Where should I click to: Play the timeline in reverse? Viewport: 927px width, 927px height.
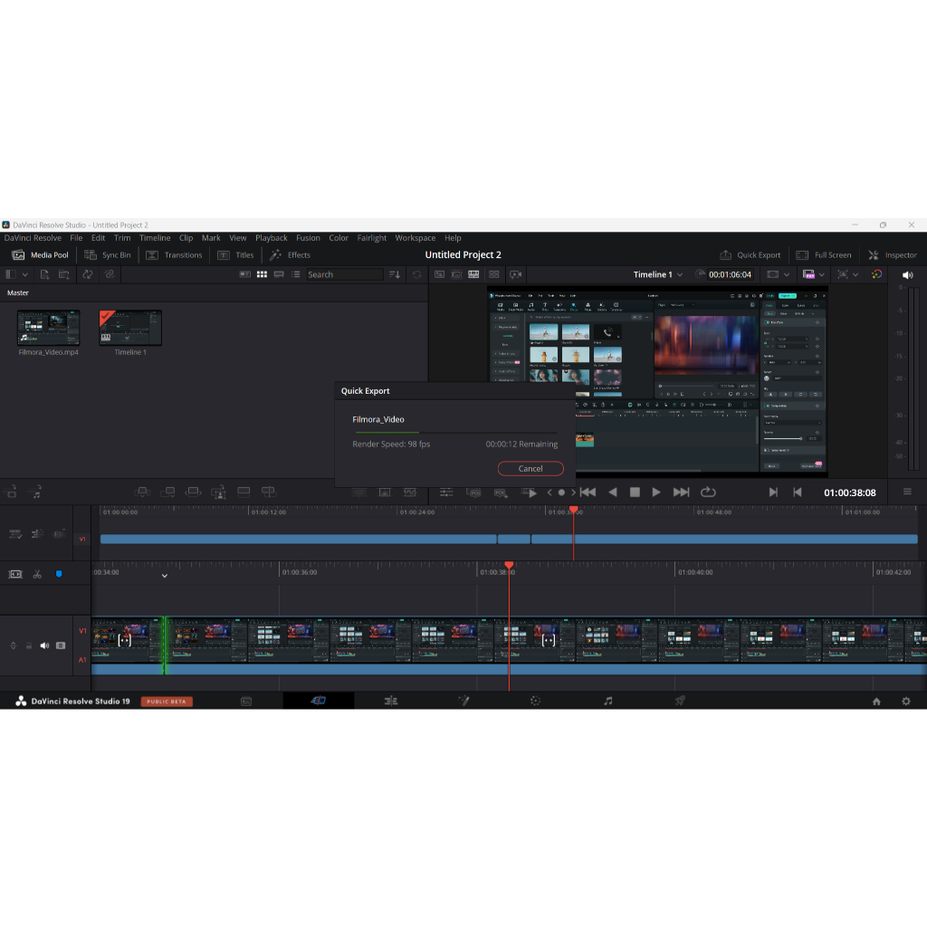(x=613, y=492)
